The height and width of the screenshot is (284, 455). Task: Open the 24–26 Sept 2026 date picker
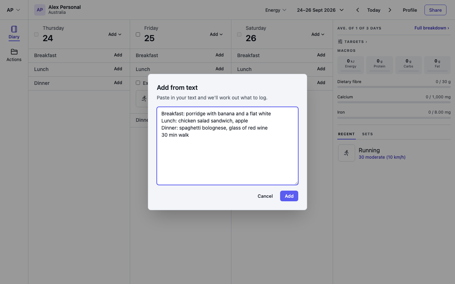point(320,10)
